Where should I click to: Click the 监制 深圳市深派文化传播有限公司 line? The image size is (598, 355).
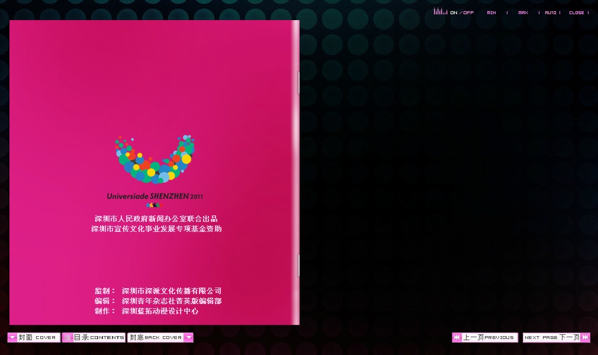click(158, 291)
